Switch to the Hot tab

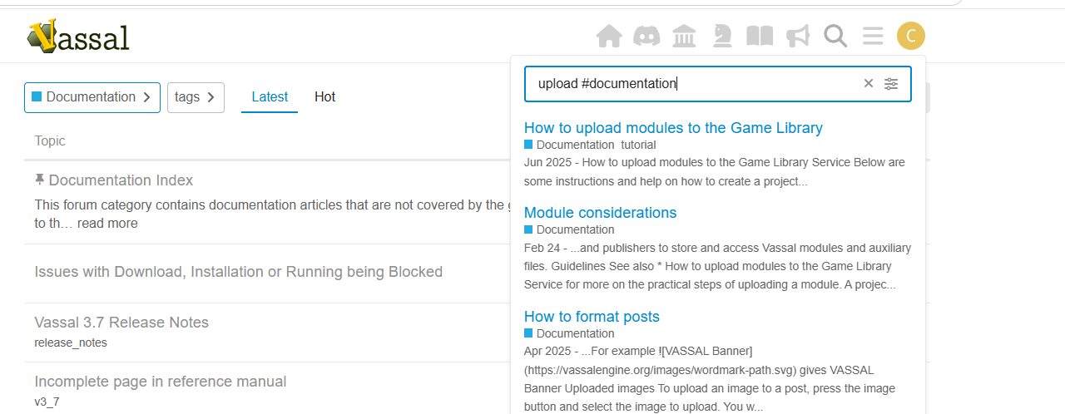(x=324, y=97)
